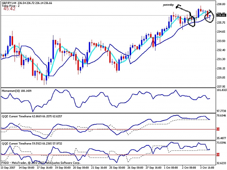Viewport: 227px width, 170px height.
Task: Click the 32.6233 lower QQE scale value
Action: pos(221,163)
